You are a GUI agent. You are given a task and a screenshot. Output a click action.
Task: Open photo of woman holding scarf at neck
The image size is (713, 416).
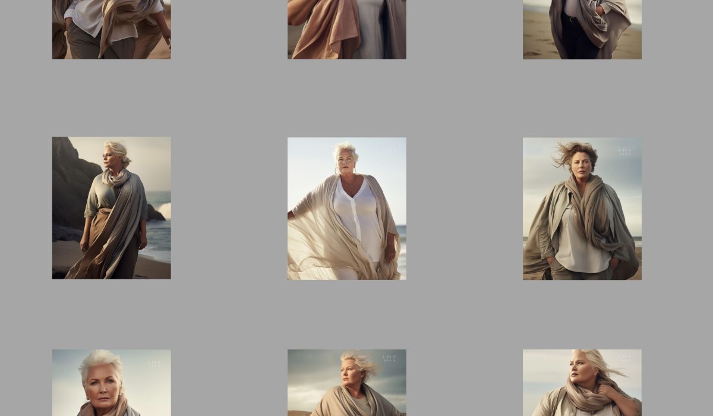coord(582,383)
